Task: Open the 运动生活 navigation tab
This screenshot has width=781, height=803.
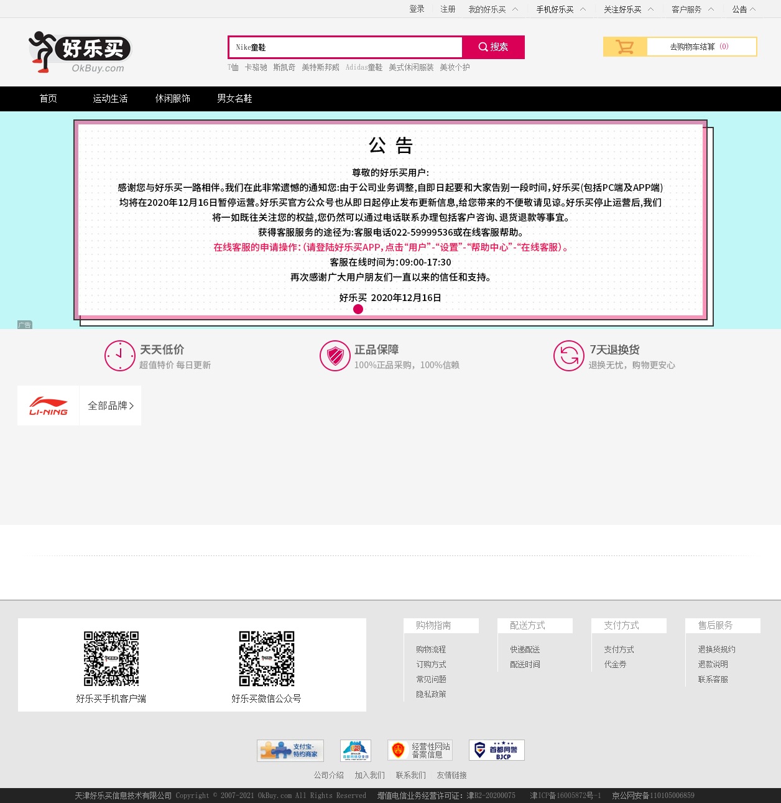Action: [x=111, y=98]
